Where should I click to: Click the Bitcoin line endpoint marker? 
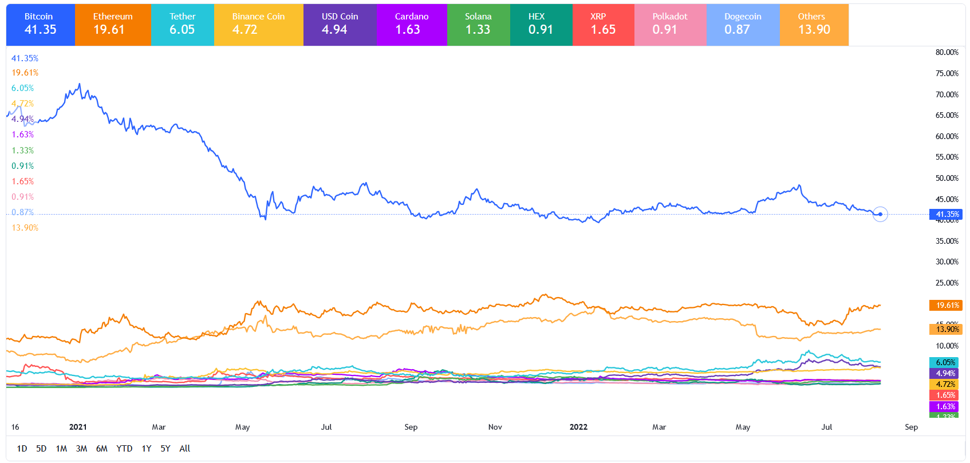[x=880, y=215]
